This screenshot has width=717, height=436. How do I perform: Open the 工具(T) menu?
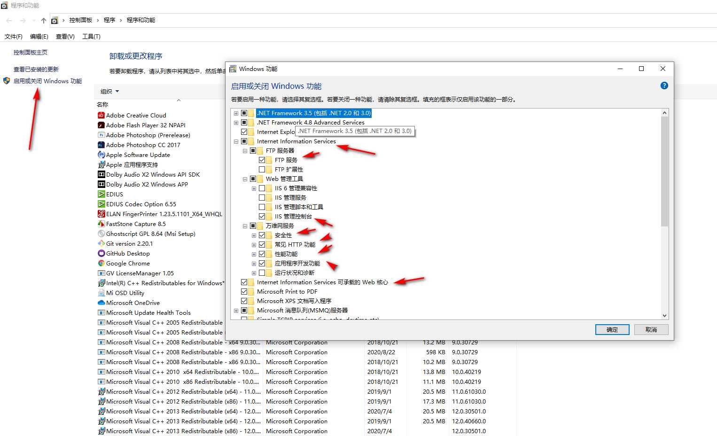91,36
